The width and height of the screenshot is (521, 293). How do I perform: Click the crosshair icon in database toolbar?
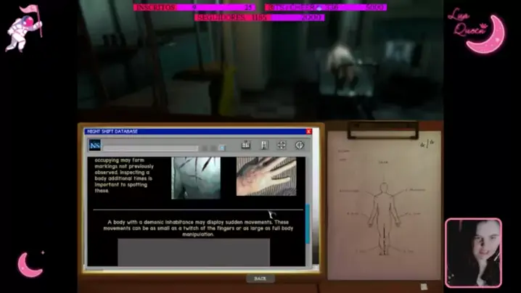click(x=282, y=145)
